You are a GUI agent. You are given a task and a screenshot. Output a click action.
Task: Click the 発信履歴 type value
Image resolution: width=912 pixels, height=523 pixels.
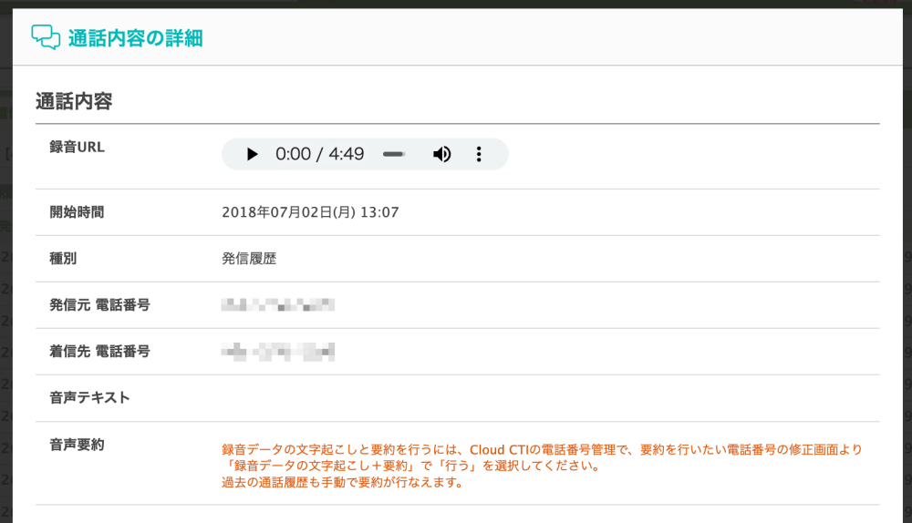tap(249, 259)
